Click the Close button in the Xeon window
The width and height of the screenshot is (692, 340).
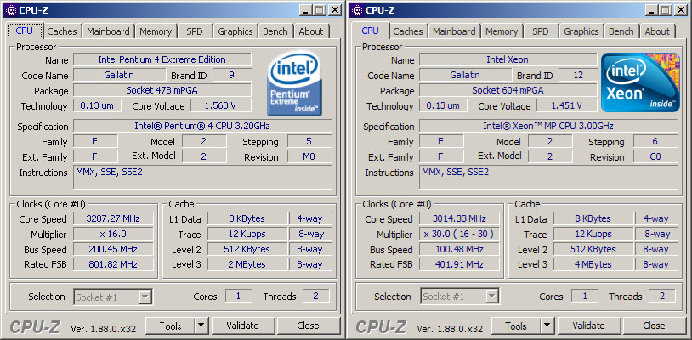point(654,326)
